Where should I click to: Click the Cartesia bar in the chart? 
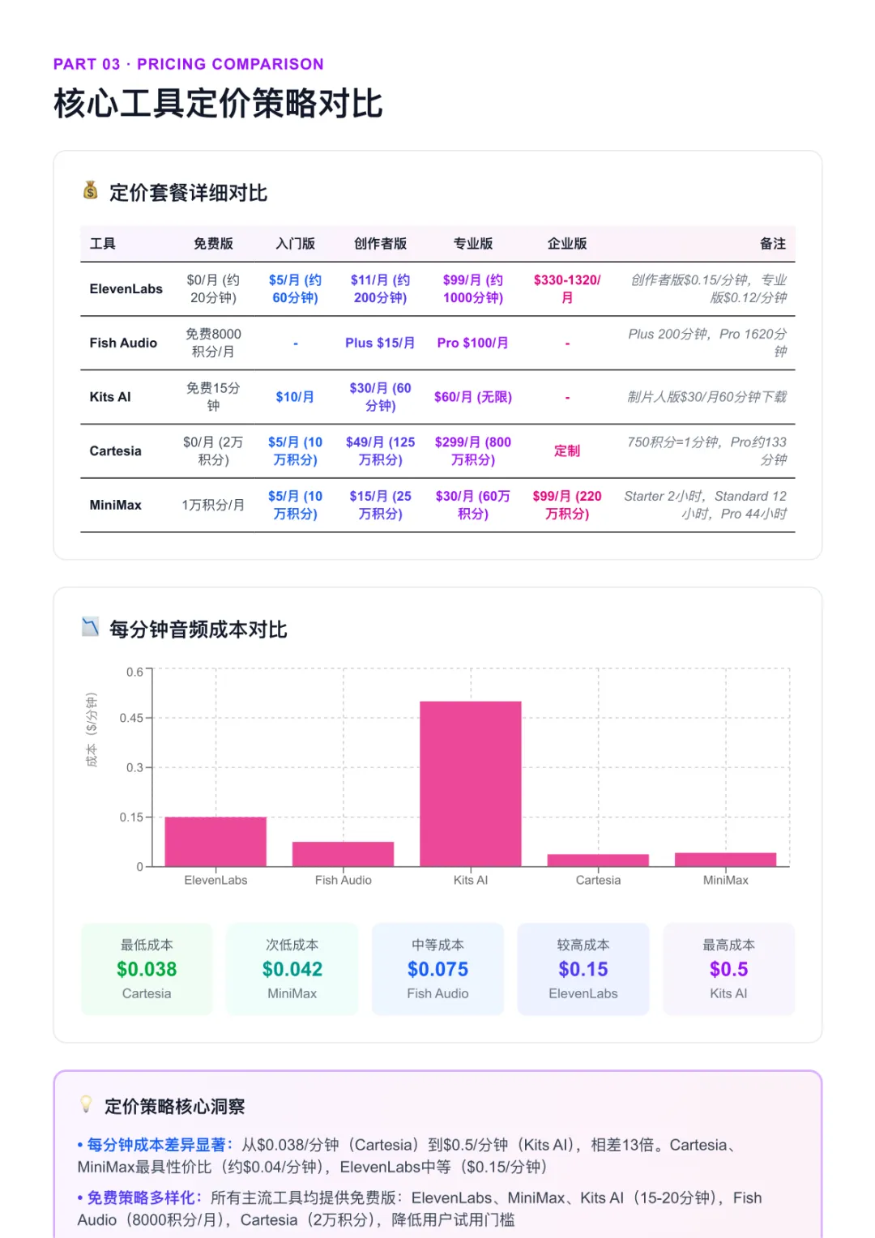tap(598, 860)
